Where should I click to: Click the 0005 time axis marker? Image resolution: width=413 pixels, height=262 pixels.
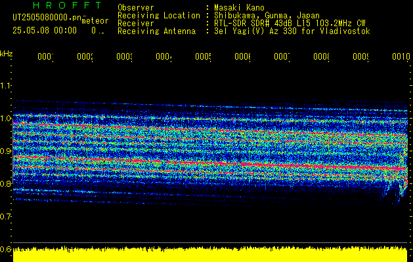pos(204,56)
